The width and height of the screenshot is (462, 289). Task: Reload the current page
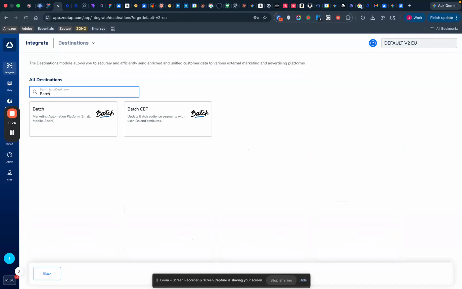click(x=26, y=18)
